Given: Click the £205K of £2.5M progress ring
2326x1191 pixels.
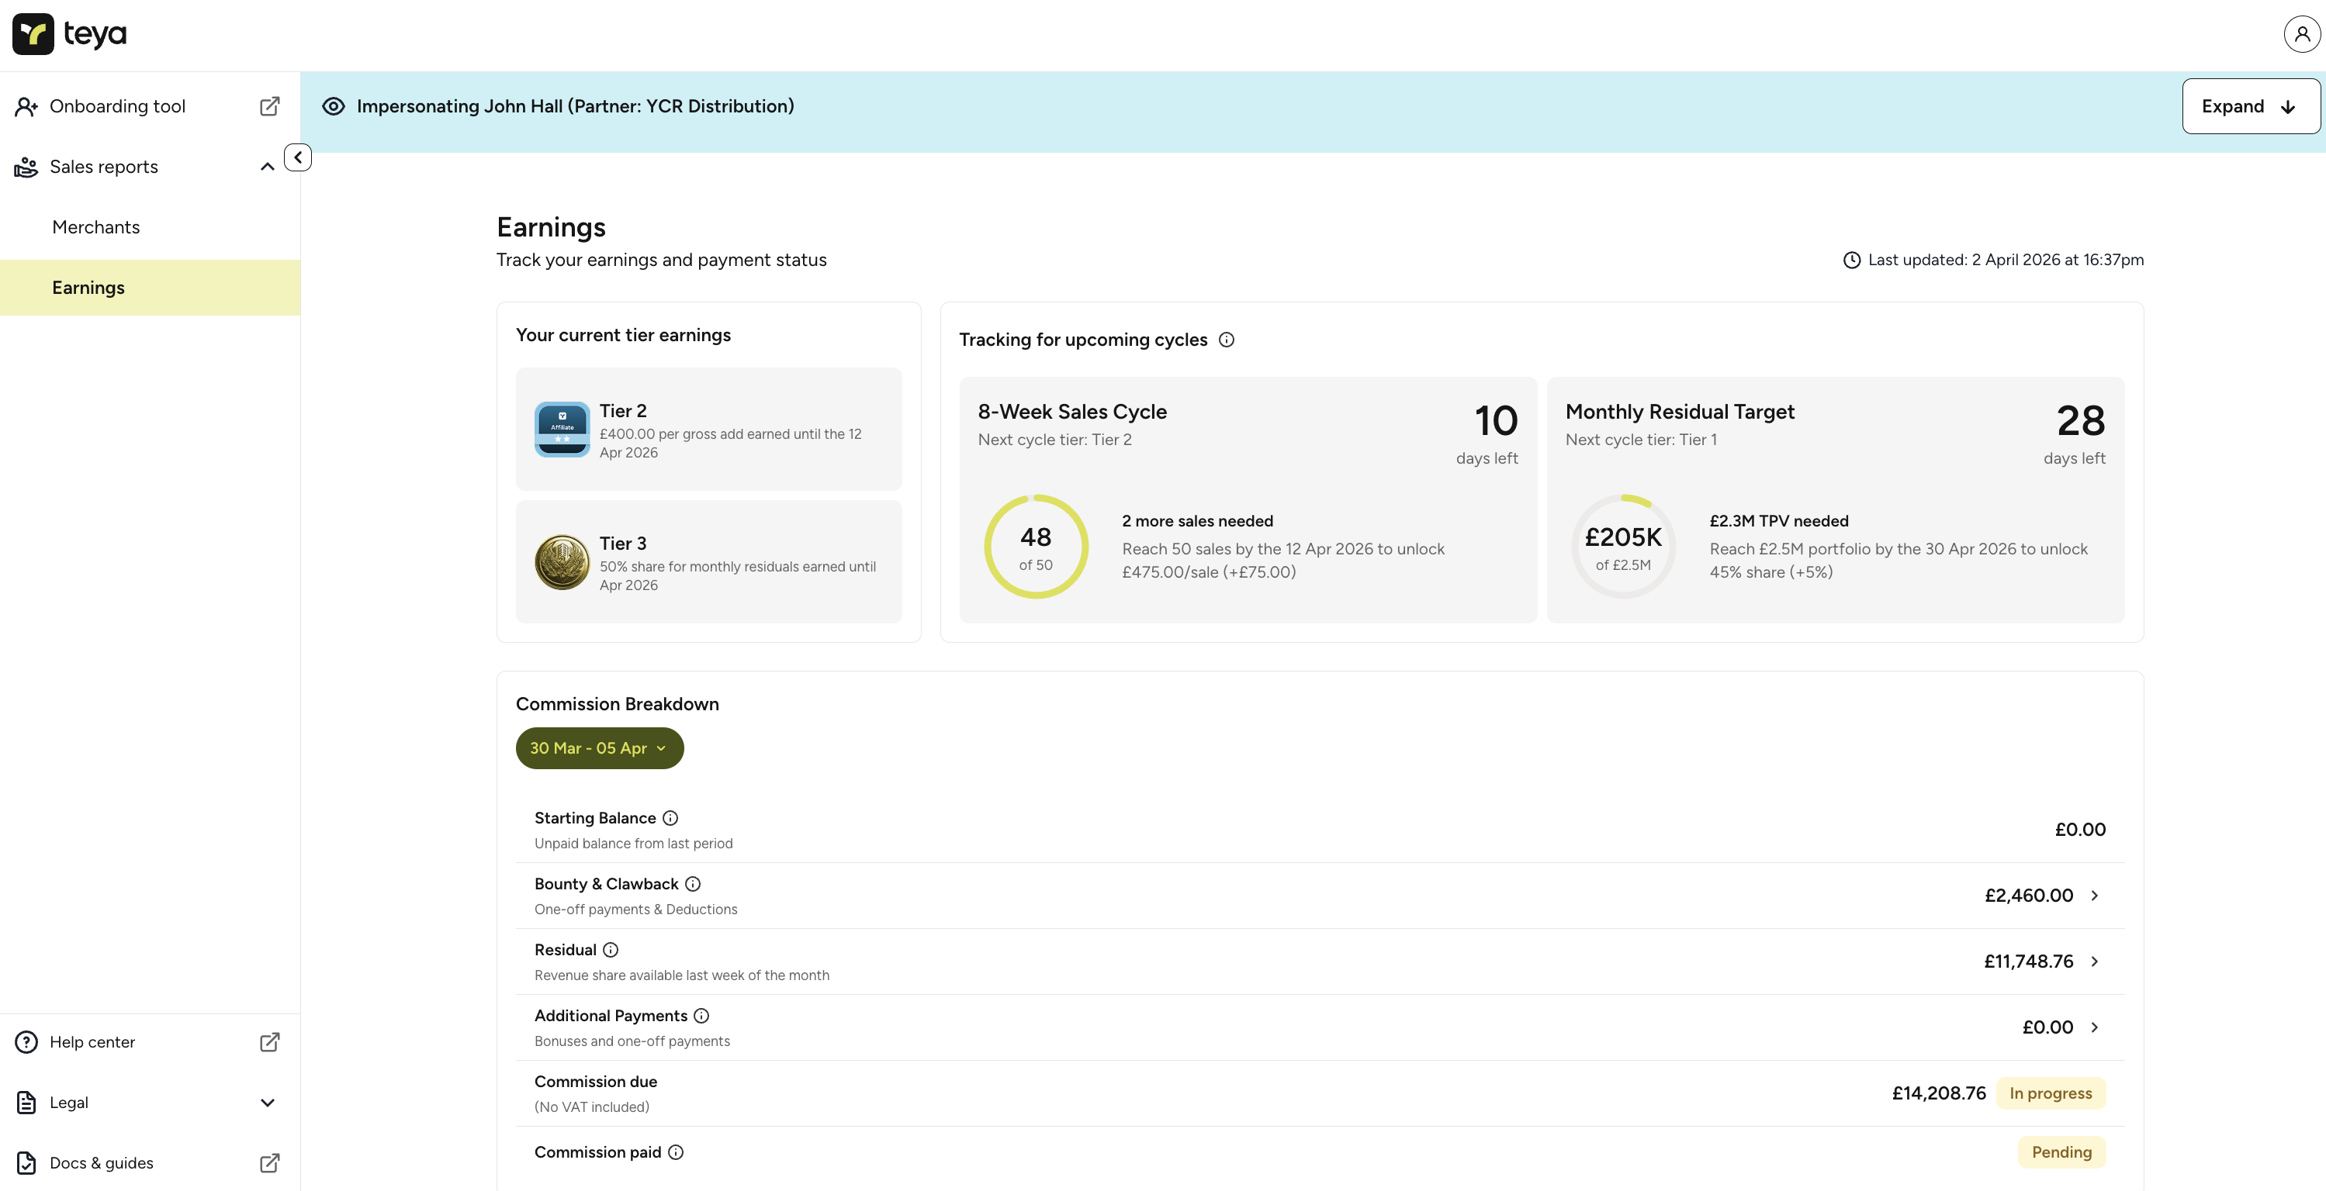Looking at the screenshot, I should 1622,547.
